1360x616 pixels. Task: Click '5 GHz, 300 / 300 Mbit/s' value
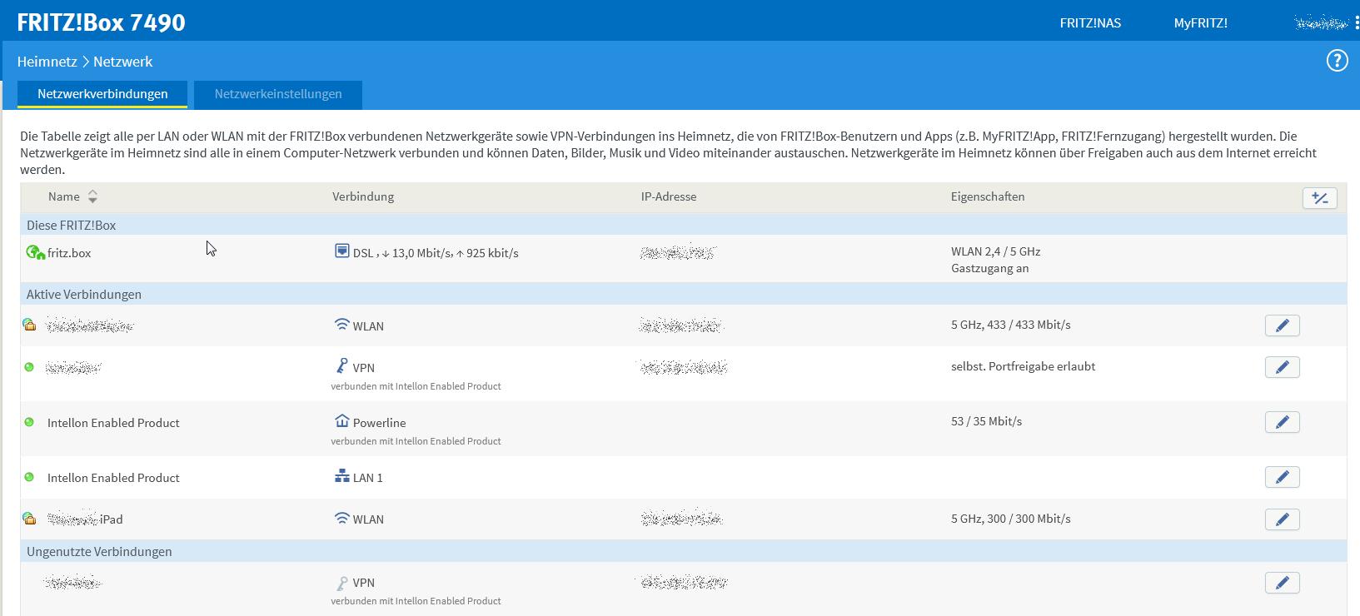pyautogui.click(x=1011, y=519)
